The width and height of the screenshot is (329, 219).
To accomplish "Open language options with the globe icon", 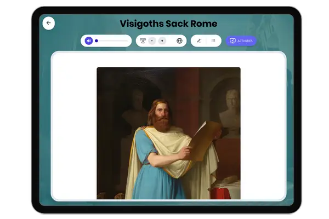I will [179, 41].
